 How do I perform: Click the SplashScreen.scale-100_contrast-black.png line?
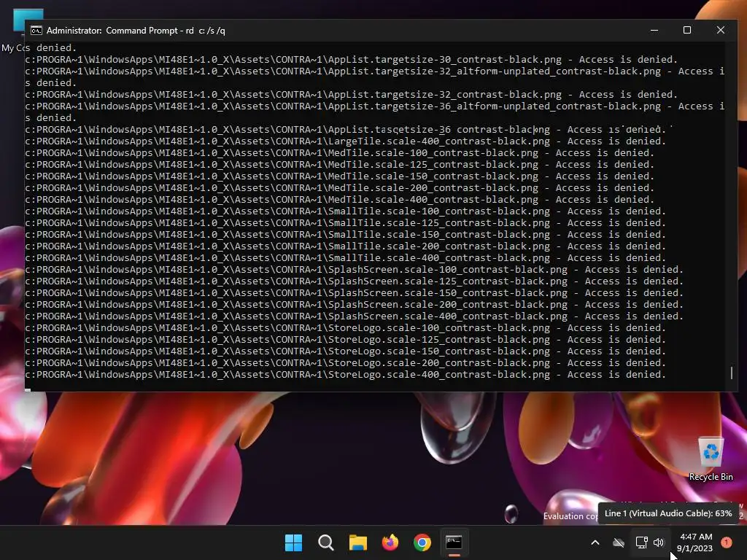[355, 270]
